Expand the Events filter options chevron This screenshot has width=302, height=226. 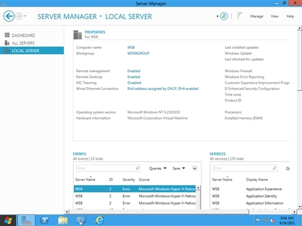[194, 168]
